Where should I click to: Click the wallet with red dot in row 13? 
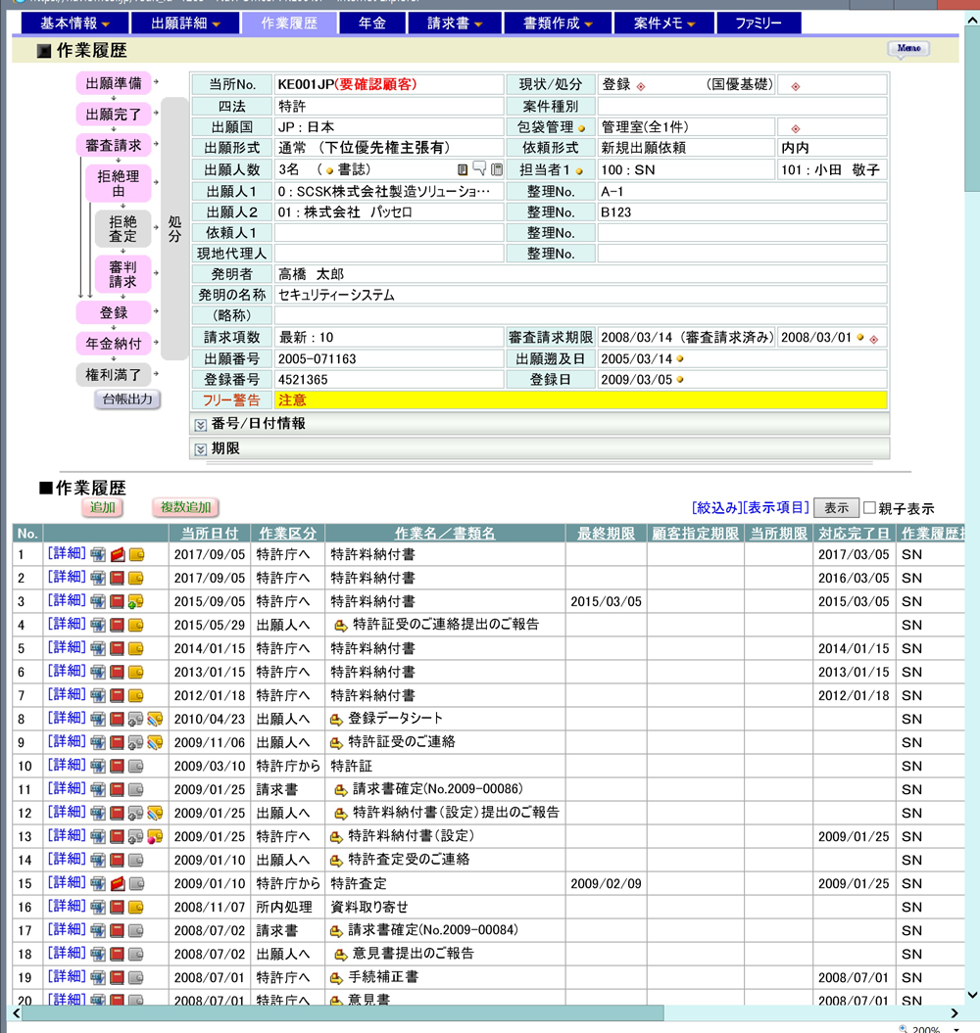[x=155, y=836]
